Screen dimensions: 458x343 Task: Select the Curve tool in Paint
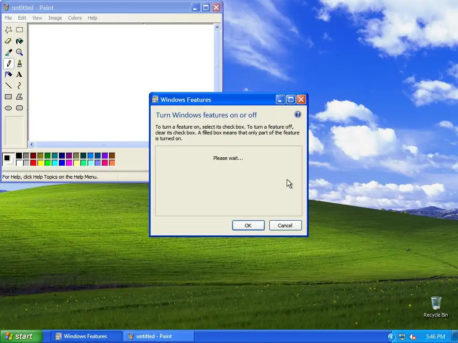[19, 85]
